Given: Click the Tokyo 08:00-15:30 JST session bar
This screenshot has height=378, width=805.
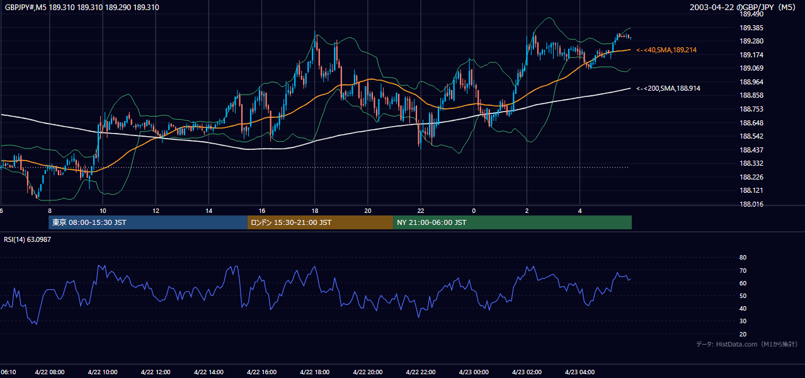Looking at the screenshot, I should point(148,222).
